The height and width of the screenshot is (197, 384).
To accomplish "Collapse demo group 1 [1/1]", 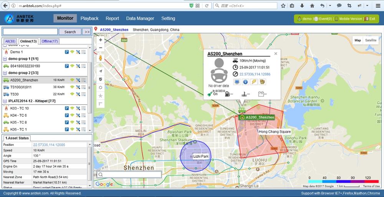I will click(x=5, y=59).
